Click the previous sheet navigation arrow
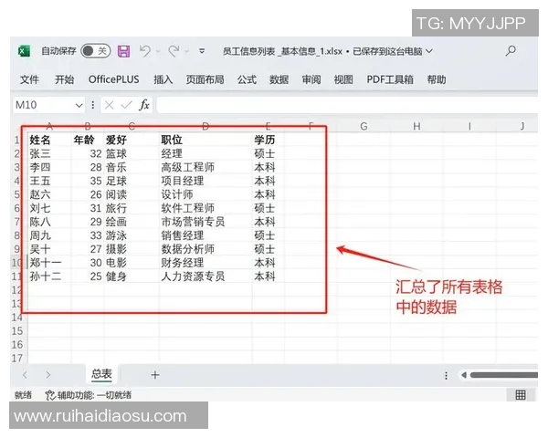548x438 pixels. point(25,375)
